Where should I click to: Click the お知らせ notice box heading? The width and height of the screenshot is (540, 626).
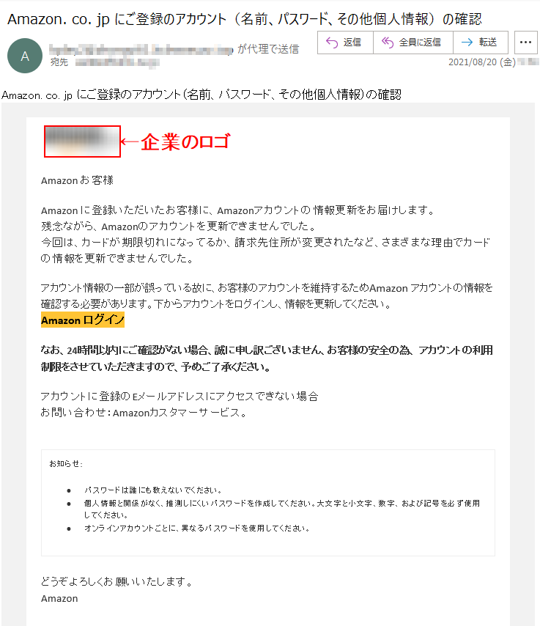tap(66, 463)
